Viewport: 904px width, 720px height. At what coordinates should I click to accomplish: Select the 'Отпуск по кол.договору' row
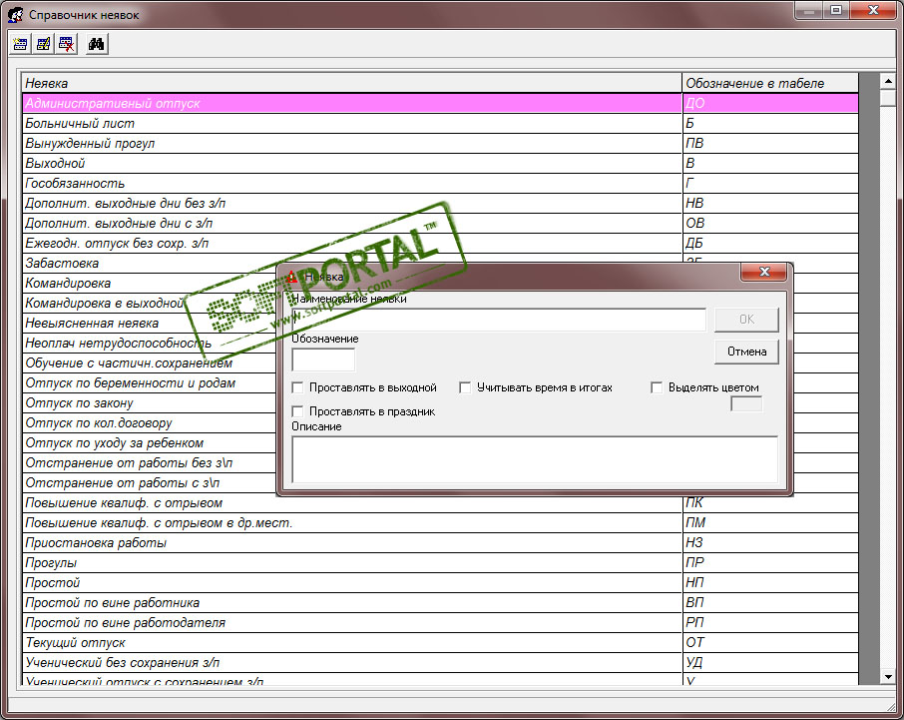[x=150, y=422]
